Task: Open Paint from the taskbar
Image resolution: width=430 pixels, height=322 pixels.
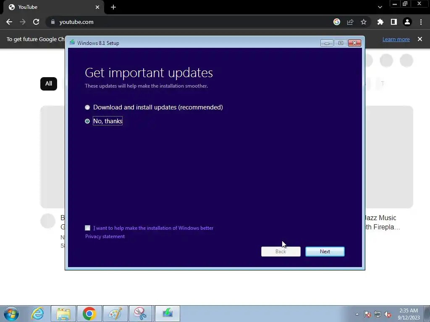Action: click(115, 314)
